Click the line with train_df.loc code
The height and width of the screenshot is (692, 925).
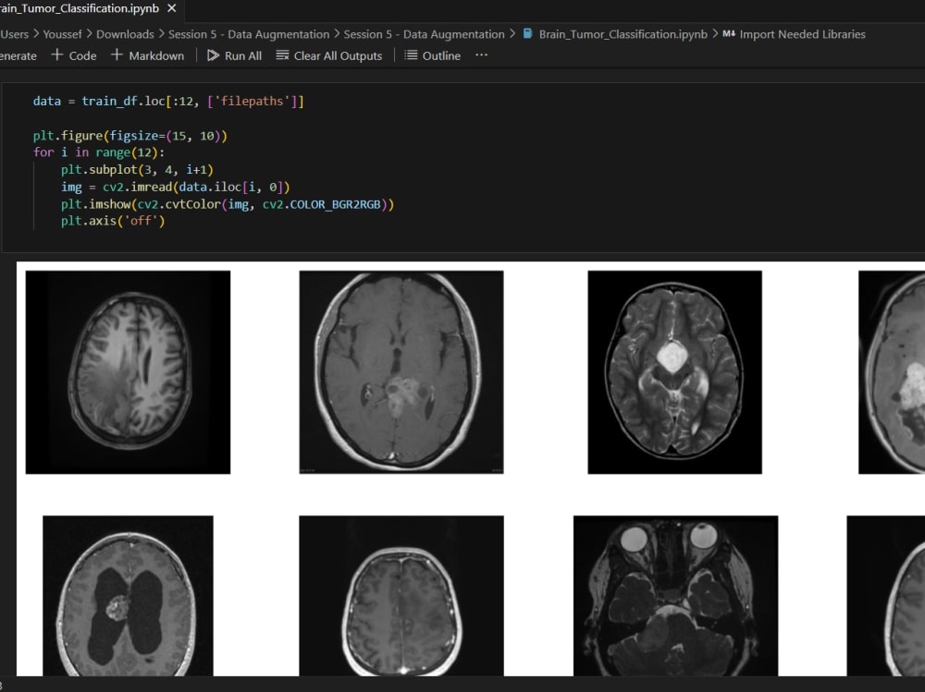pos(168,102)
